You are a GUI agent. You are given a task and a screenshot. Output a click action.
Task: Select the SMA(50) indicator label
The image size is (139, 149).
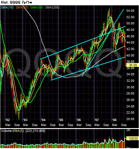tap(37, 7)
